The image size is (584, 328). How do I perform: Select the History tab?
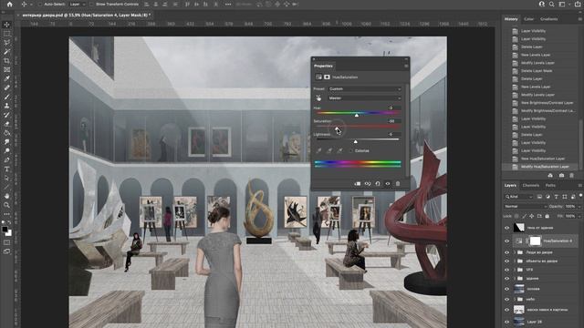tap(511, 19)
